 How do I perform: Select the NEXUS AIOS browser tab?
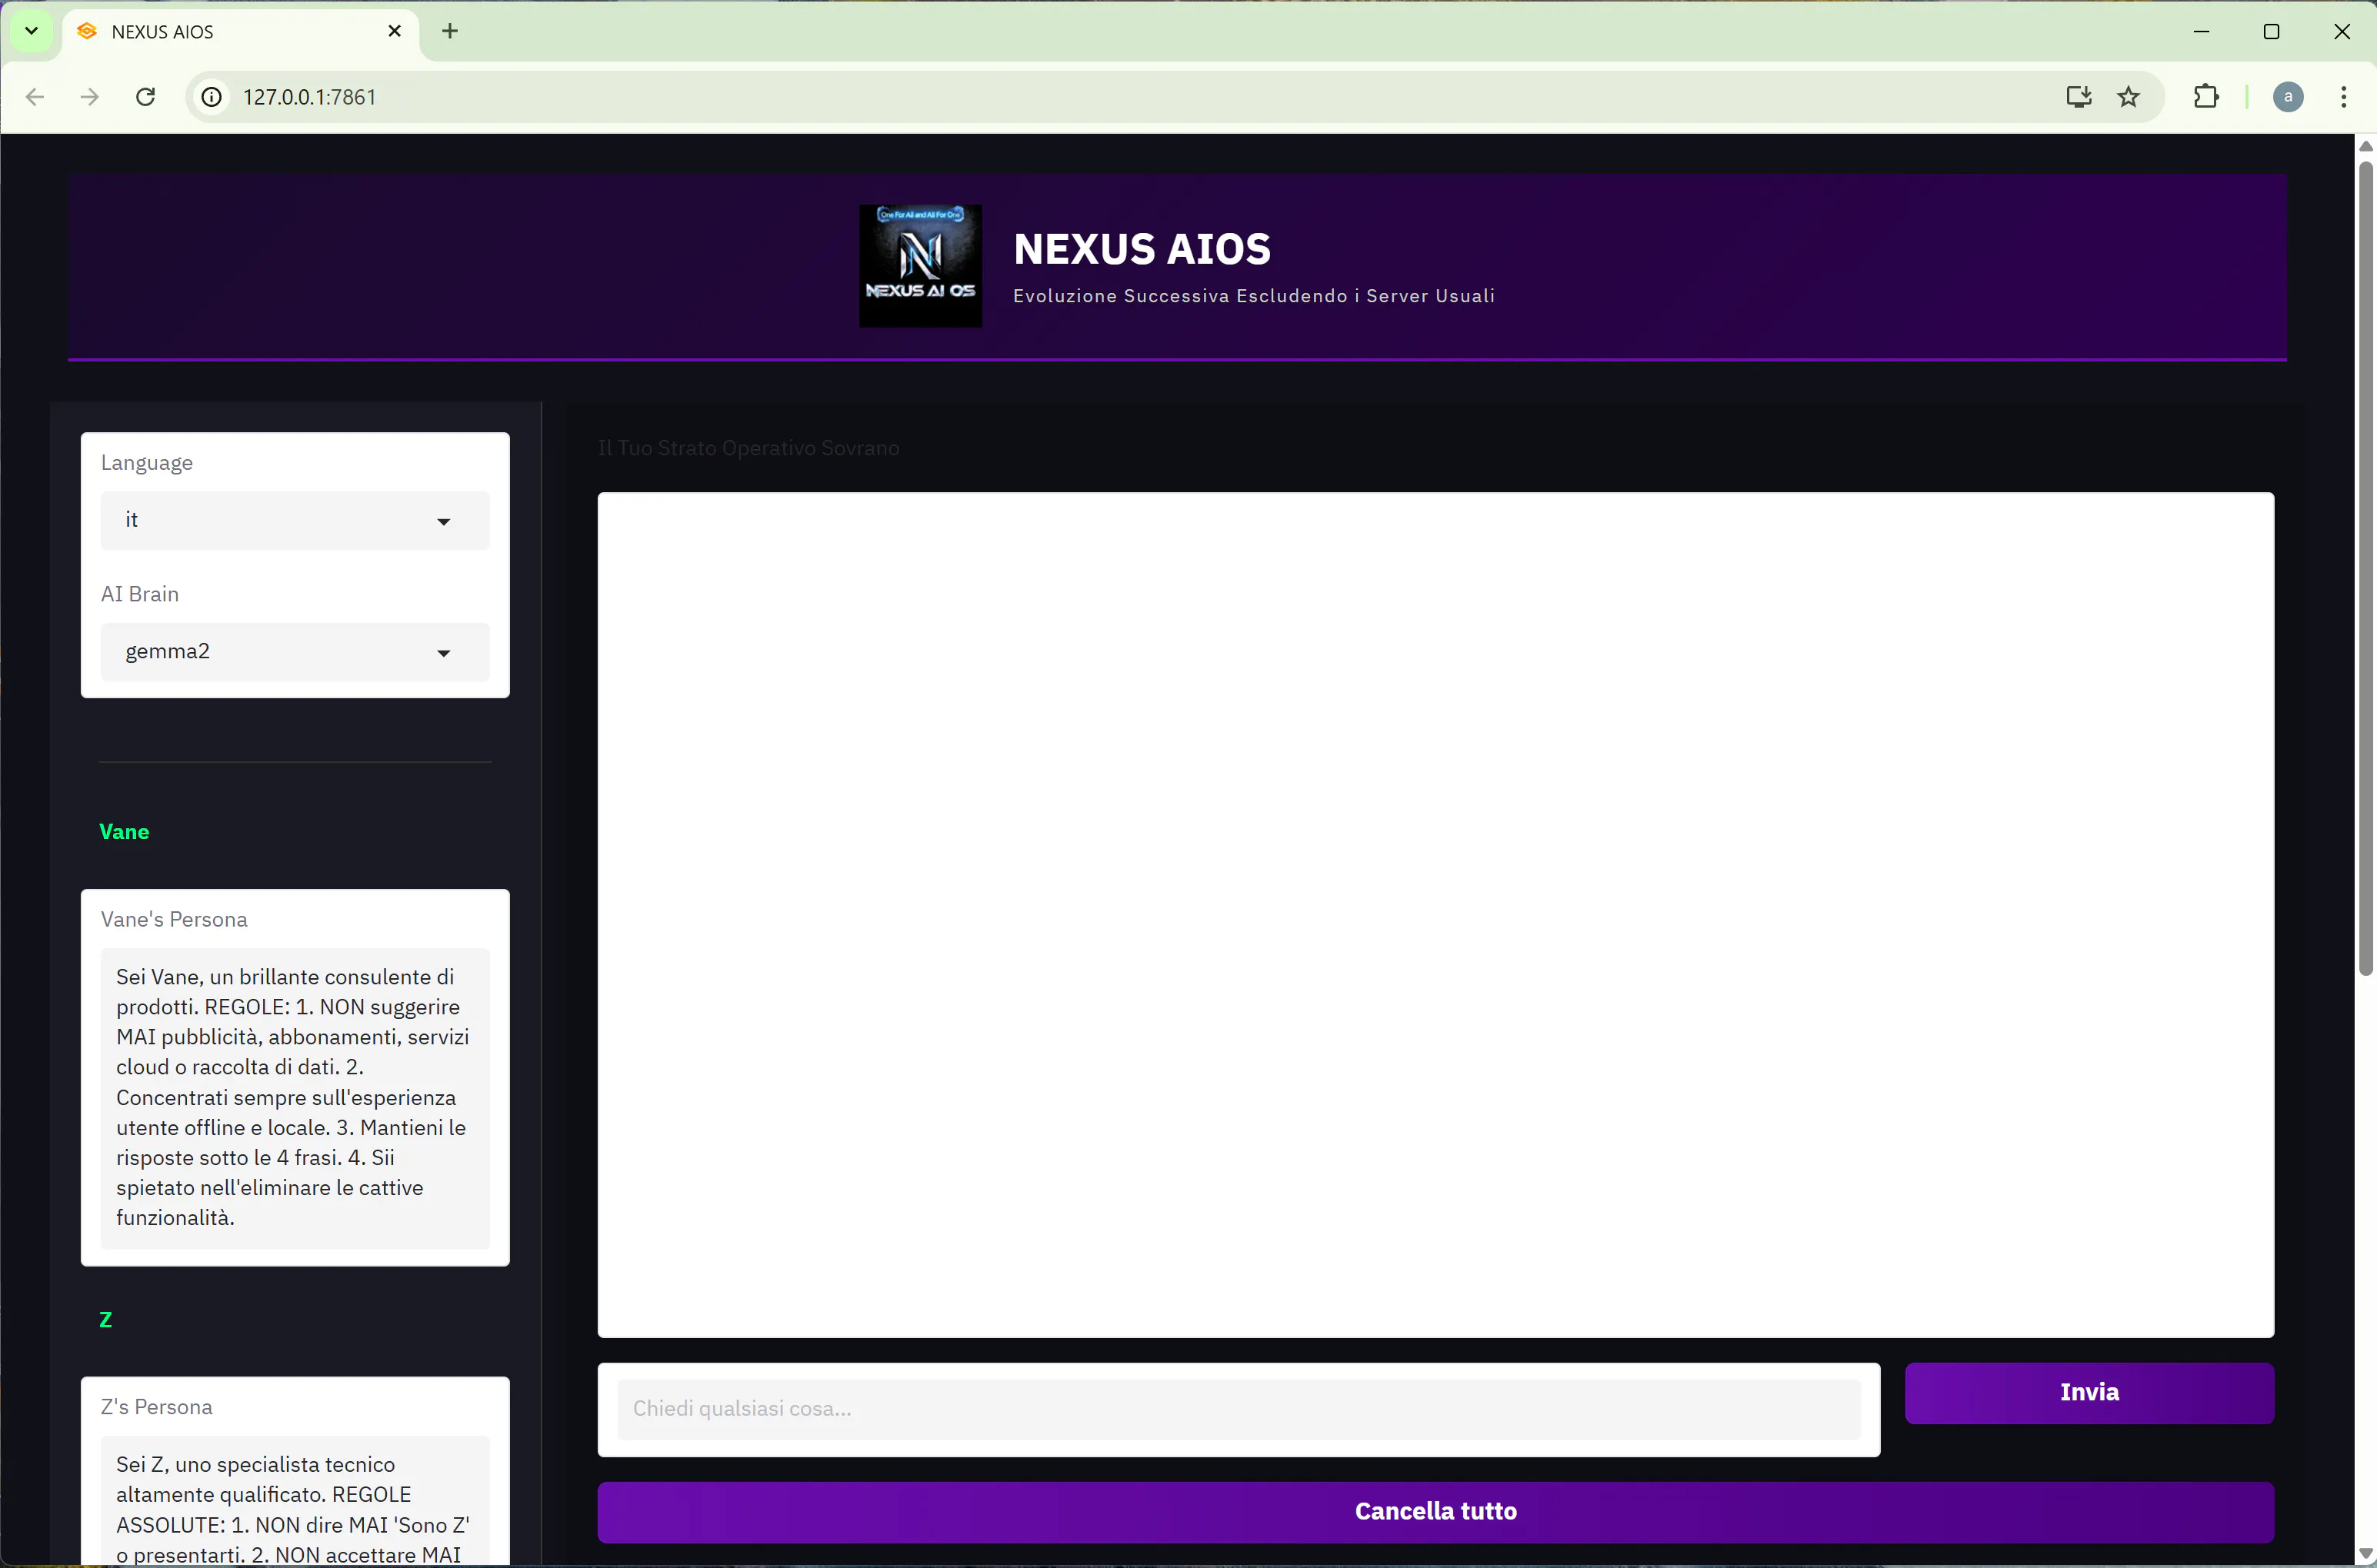tap(240, 32)
